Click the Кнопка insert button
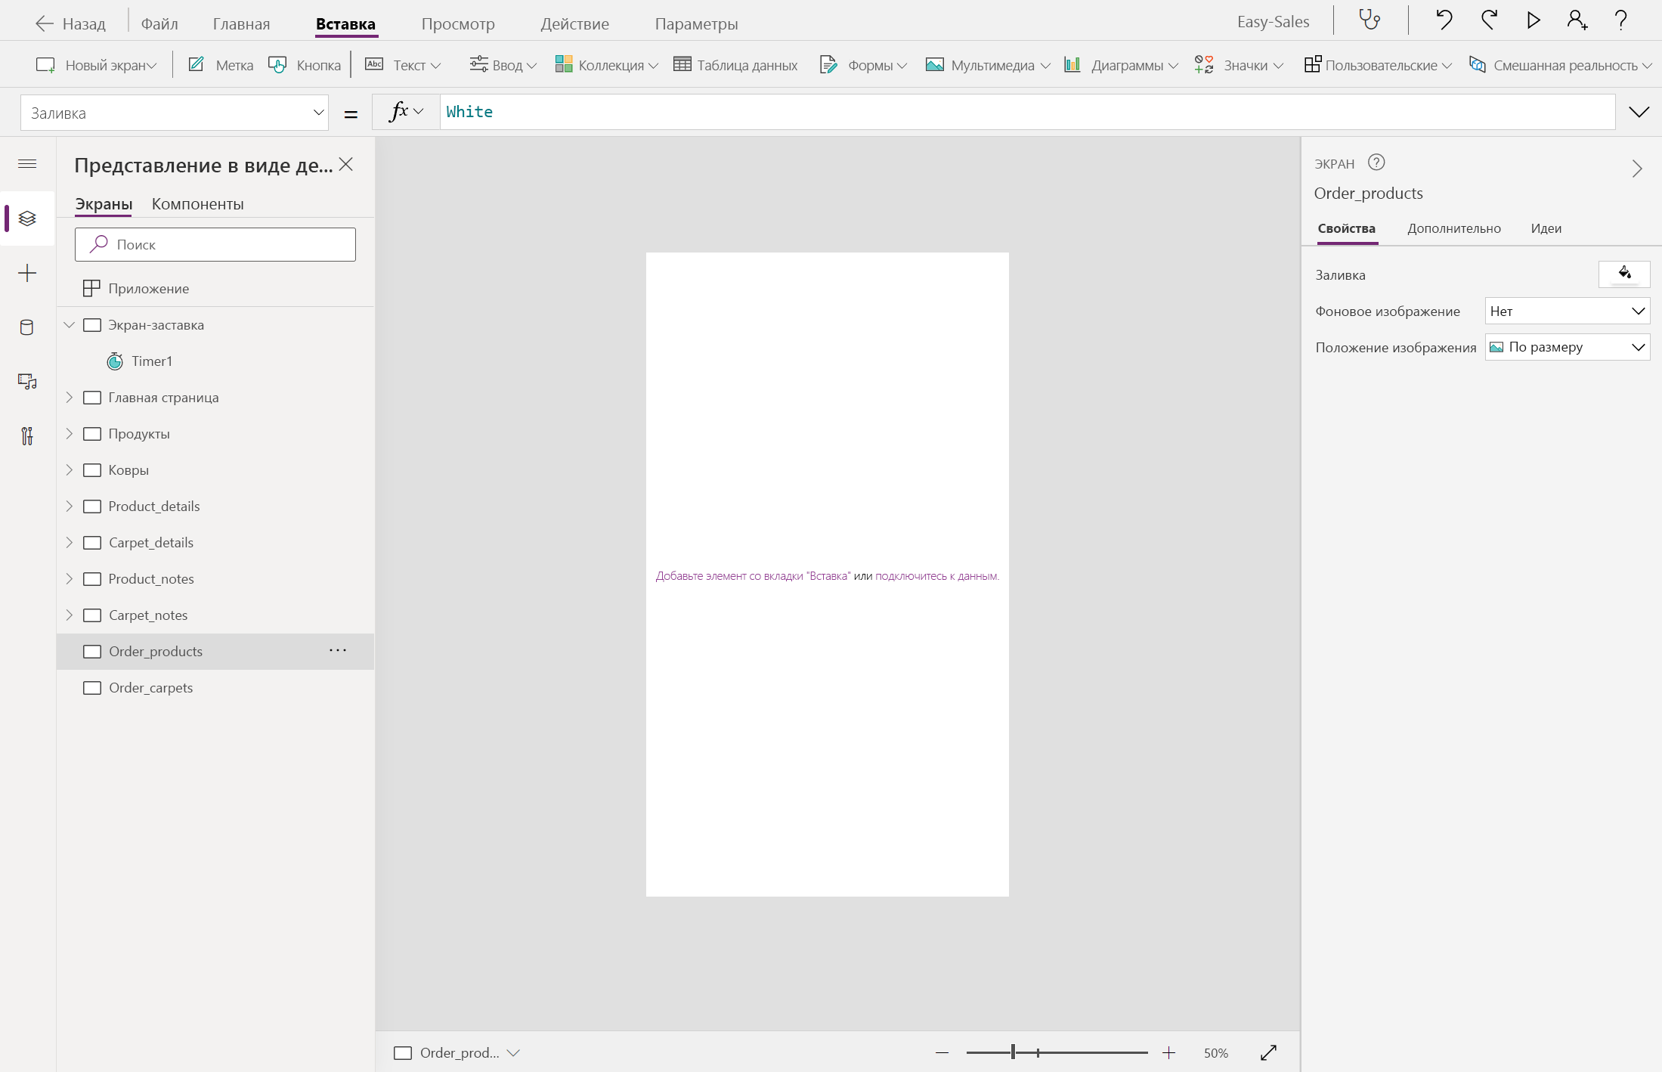Image resolution: width=1662 pixels, height=1072 pixels. tap(305, 66)
